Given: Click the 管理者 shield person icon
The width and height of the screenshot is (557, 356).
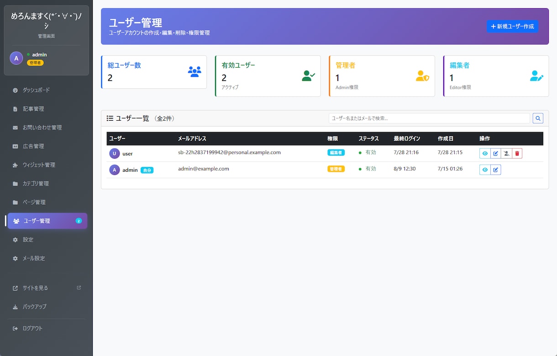Looking at the screenshot, I should click(x=423, y=76).
